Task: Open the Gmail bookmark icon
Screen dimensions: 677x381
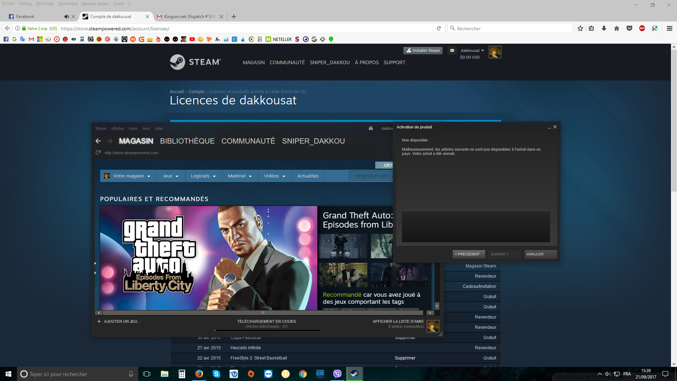Action: tap(31, 39)
